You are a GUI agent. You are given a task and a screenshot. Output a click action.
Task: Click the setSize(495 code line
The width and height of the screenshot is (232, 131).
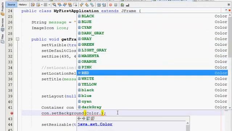click(59, 56)
